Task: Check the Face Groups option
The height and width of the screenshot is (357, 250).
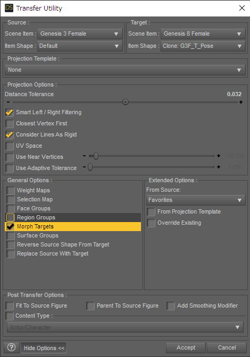Action: click(11, 208)
